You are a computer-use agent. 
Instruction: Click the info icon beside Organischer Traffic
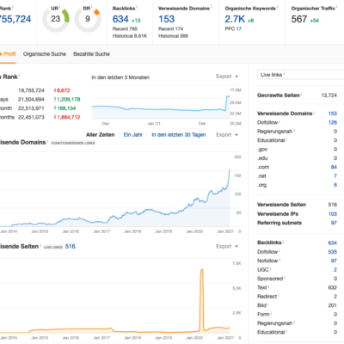(x=336, y=7)
